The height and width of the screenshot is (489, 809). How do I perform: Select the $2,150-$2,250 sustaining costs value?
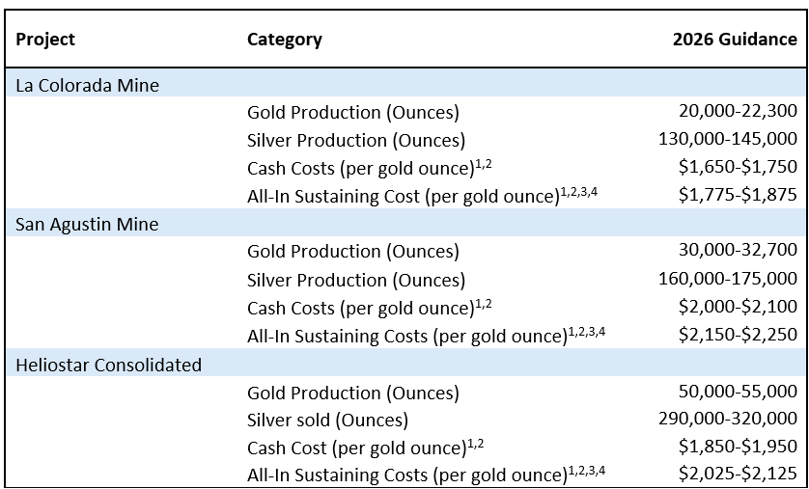click(738, 335)
